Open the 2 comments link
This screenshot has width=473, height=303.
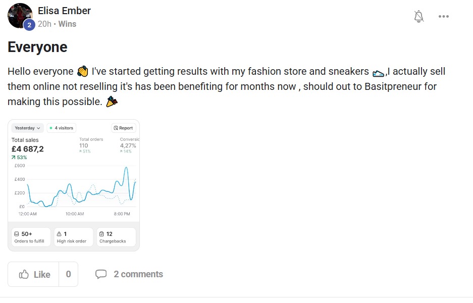138,274
